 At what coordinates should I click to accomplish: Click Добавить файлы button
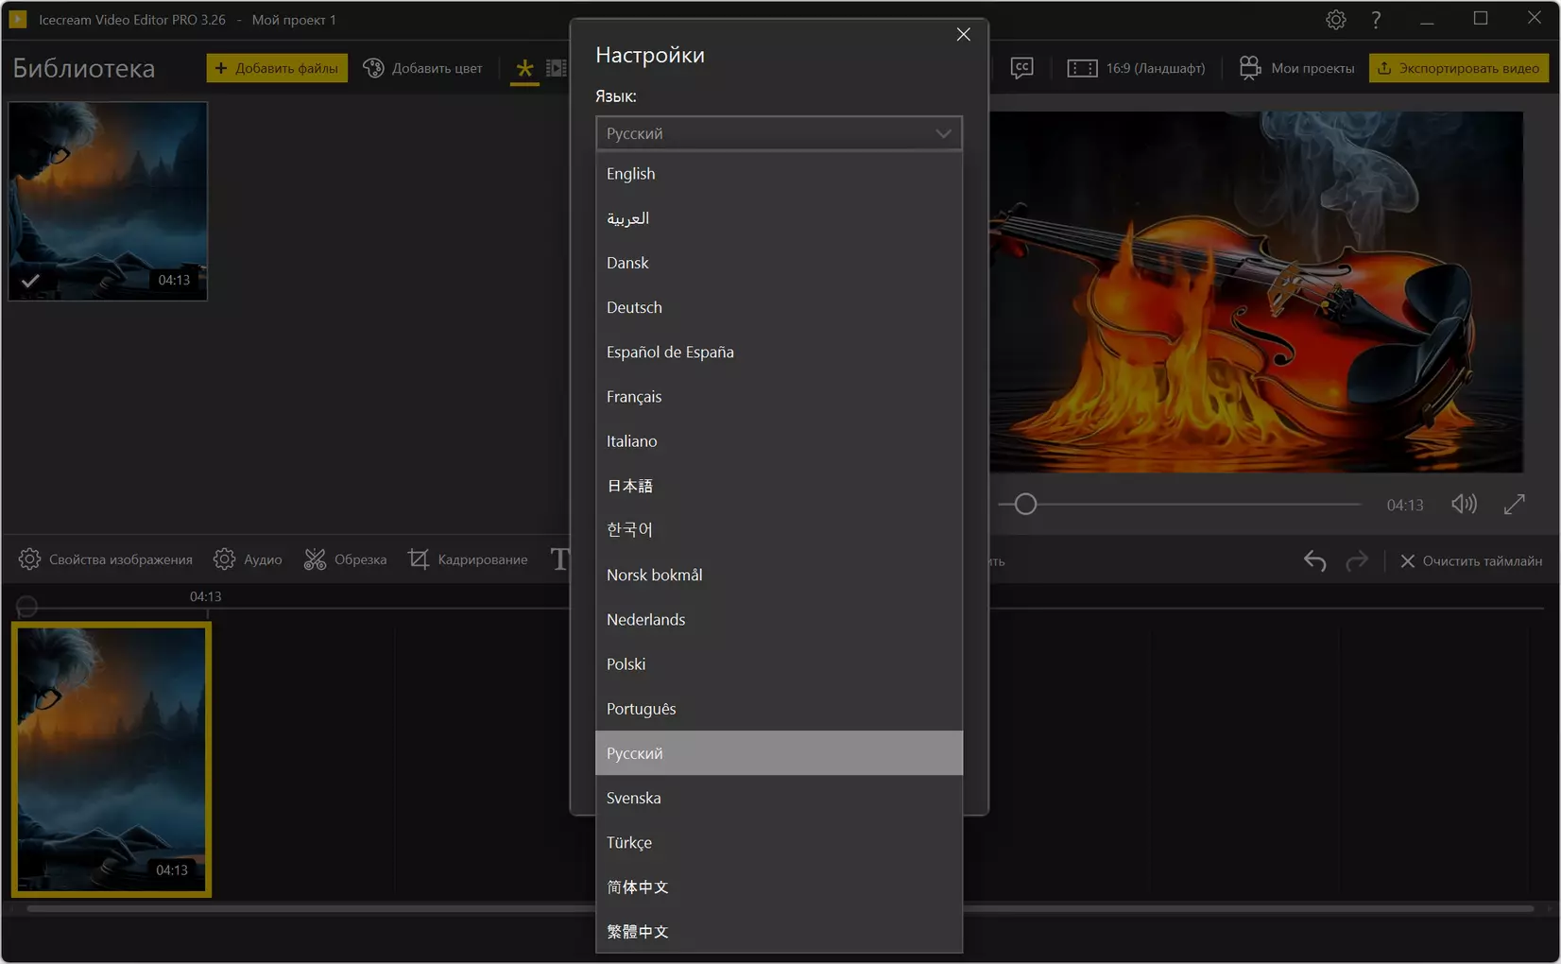click(x=277, y=68)
